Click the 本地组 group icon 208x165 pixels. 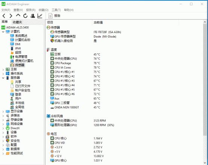(12, 103)
